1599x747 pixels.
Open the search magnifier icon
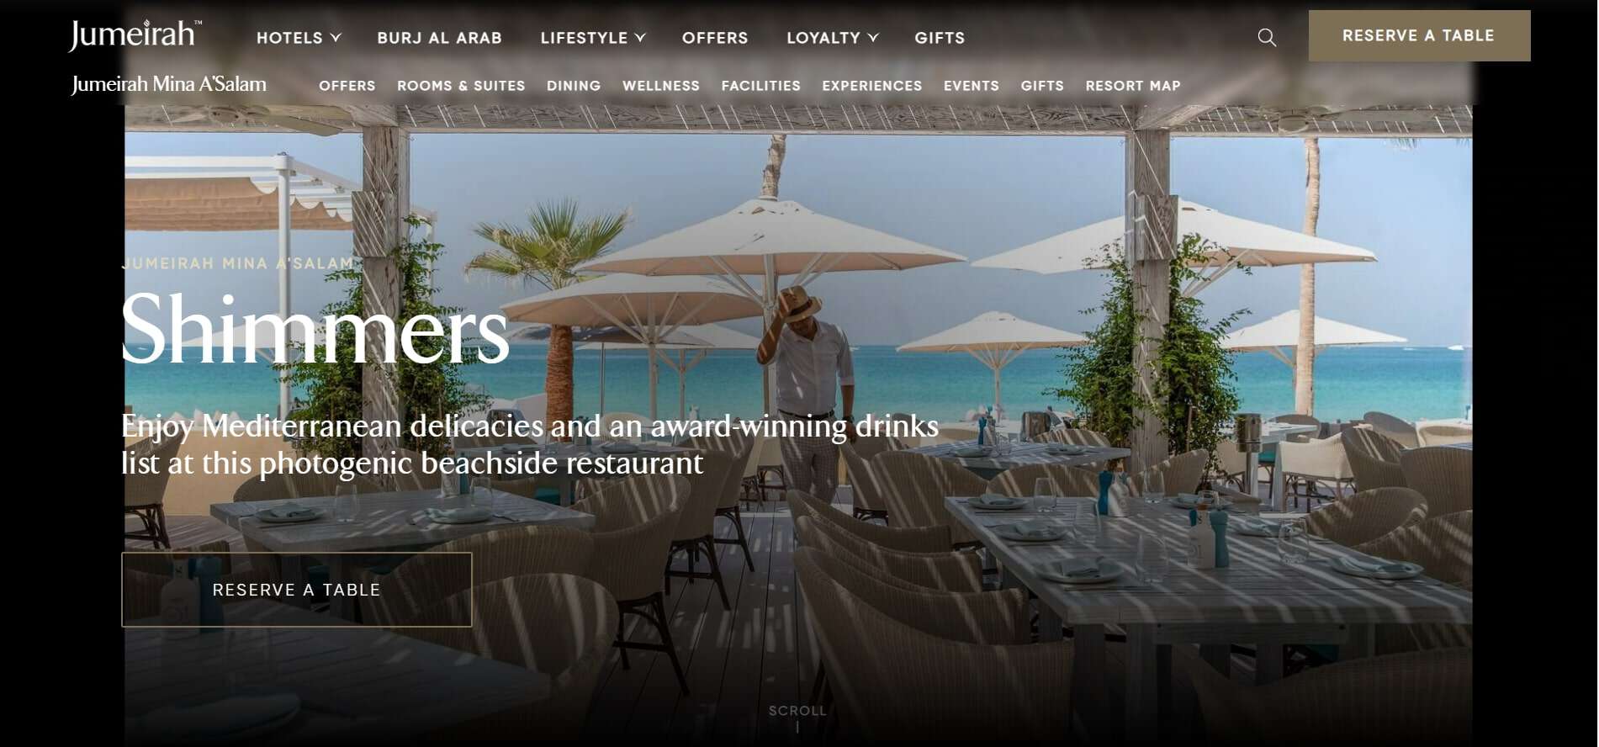(1267, 37)
